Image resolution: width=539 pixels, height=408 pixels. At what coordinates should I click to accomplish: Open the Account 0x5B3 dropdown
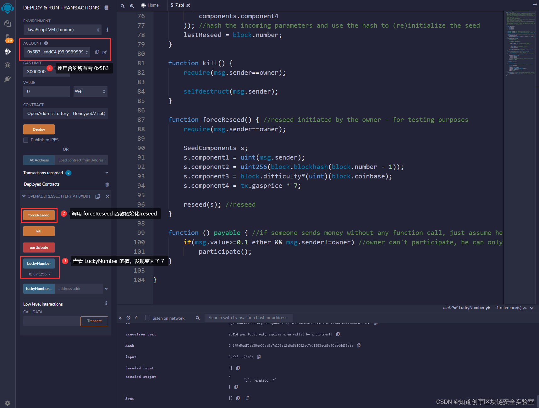pos(57,52)
